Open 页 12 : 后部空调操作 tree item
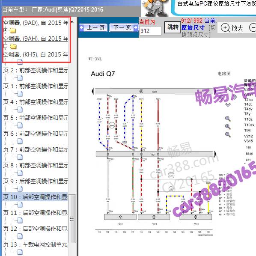The width and height of the screenshot is (256, 256). (x=36, y=229)
